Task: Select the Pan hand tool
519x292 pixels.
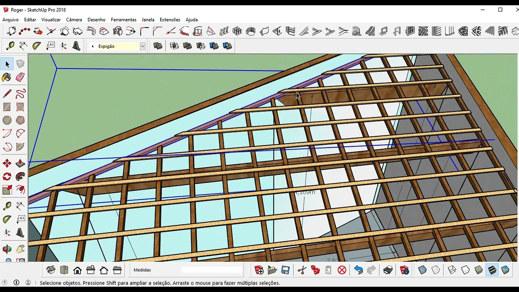Action: (20, 249)
